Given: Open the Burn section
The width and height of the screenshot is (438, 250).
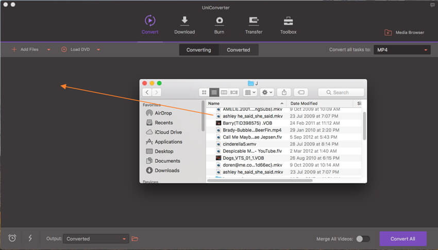Looking at the screenshot, I should (x=219, y=25).
